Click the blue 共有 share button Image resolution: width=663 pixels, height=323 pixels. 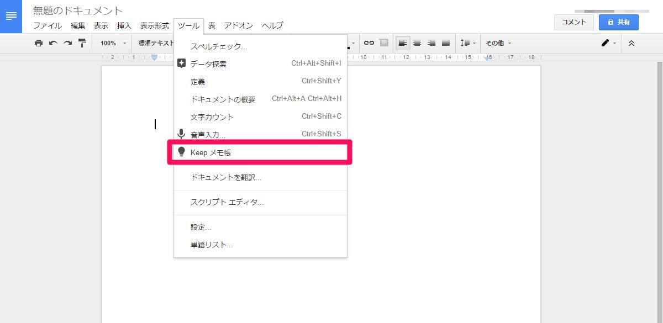tap(618, 22)
